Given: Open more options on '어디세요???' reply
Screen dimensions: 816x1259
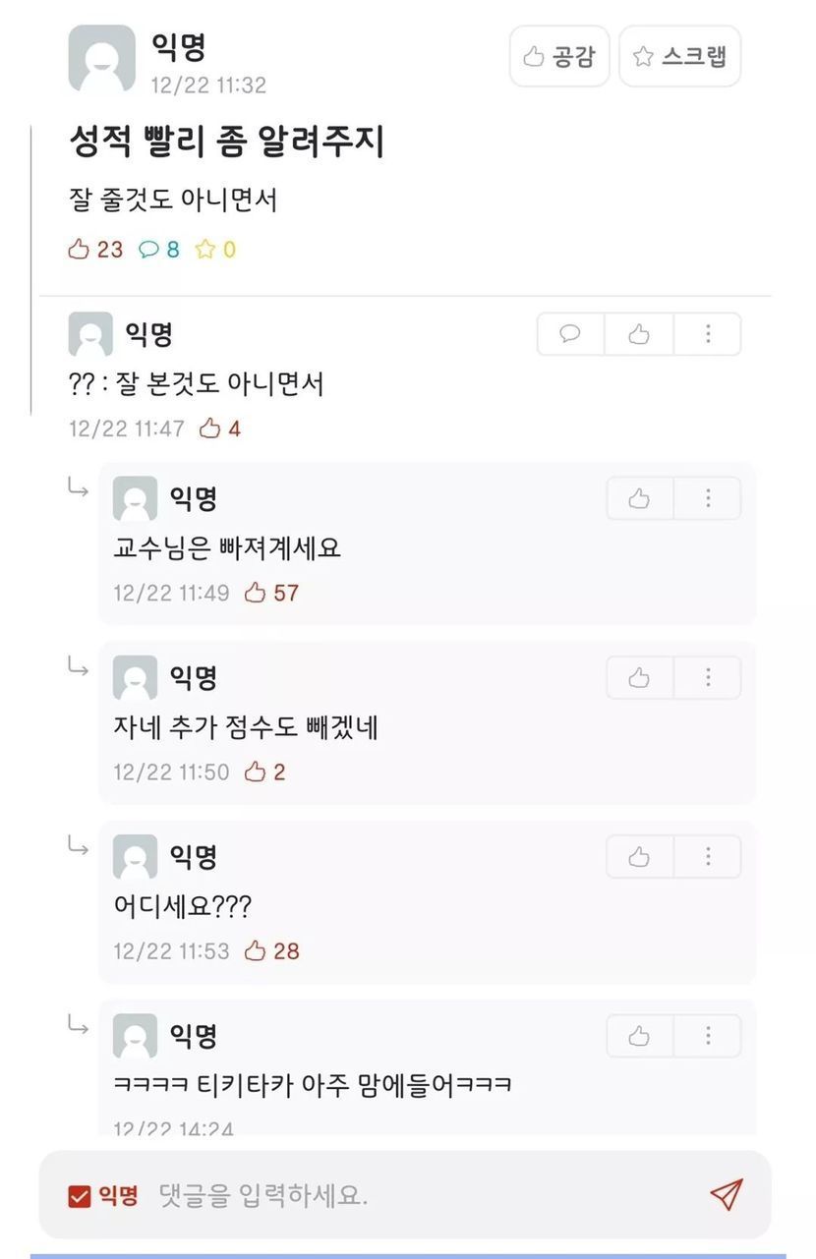Looking at the screenshot, I should [x=708, y=857].
